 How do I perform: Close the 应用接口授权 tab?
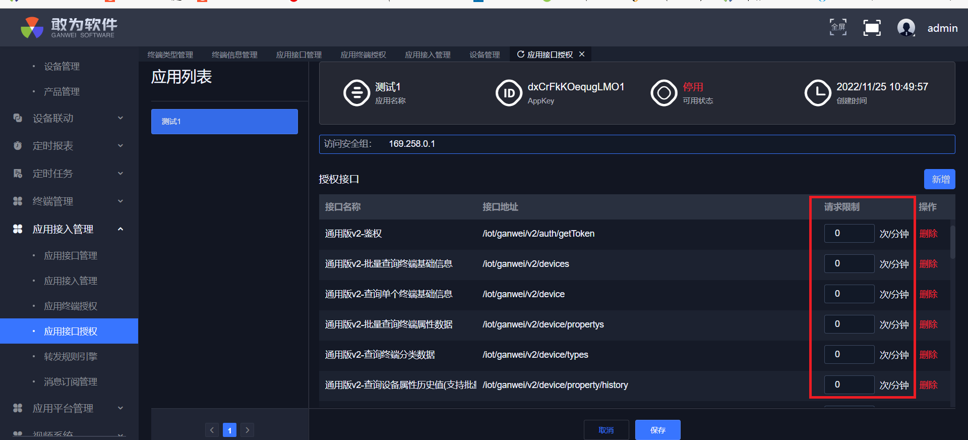(582, 54)
